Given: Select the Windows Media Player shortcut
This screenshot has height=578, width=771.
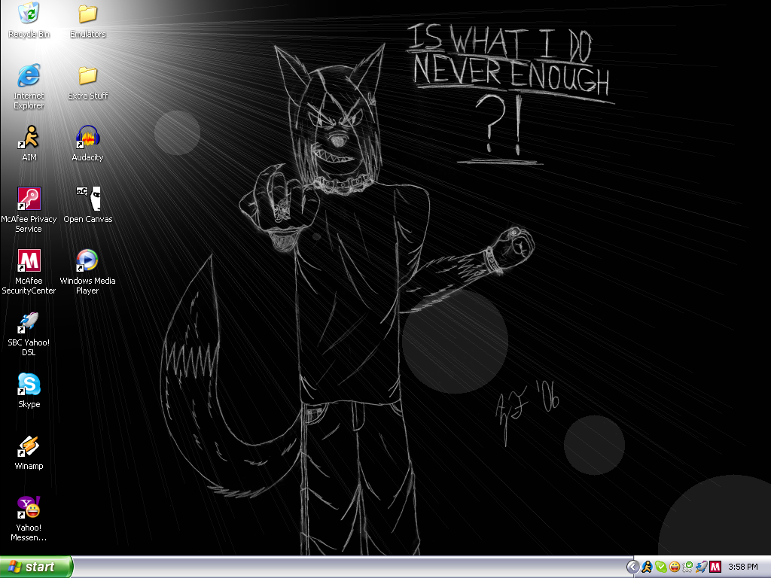Looking at the screenshot, I should (87, 272).
